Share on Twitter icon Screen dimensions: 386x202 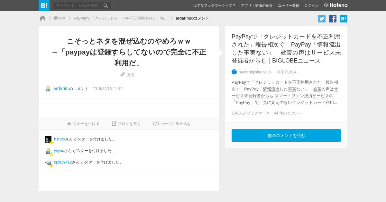(322, 19)
